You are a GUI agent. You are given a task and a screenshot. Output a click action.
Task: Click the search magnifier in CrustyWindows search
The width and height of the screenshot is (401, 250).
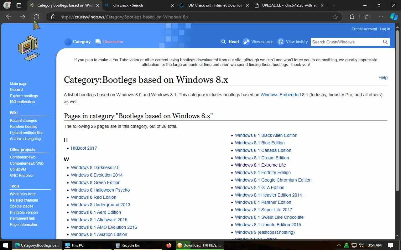coord(385,42)
